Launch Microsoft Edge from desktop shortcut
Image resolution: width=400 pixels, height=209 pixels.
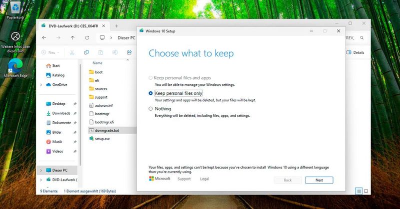click(x=15, y=68)
